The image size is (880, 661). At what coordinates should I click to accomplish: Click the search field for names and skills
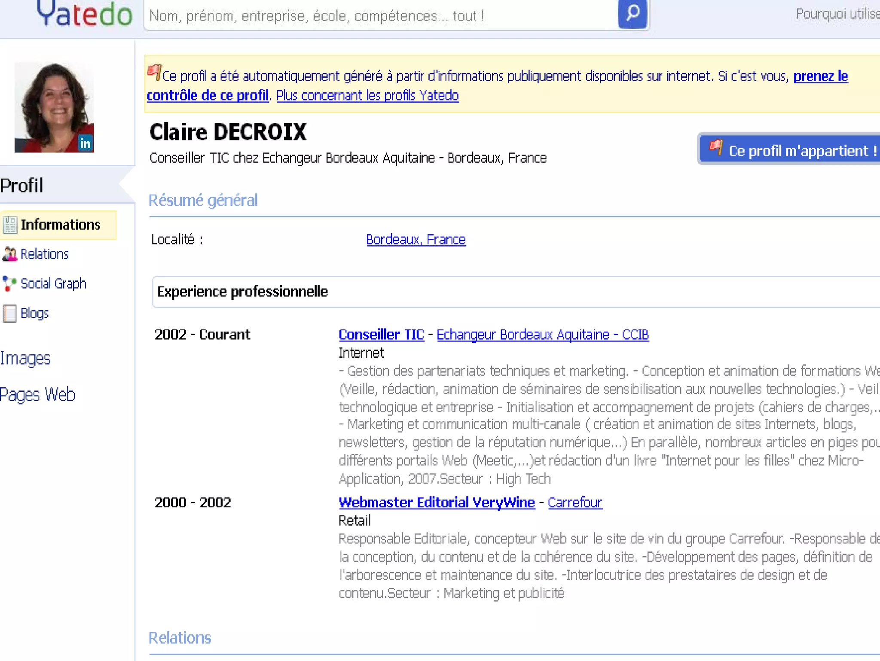[x=381, y=15]
